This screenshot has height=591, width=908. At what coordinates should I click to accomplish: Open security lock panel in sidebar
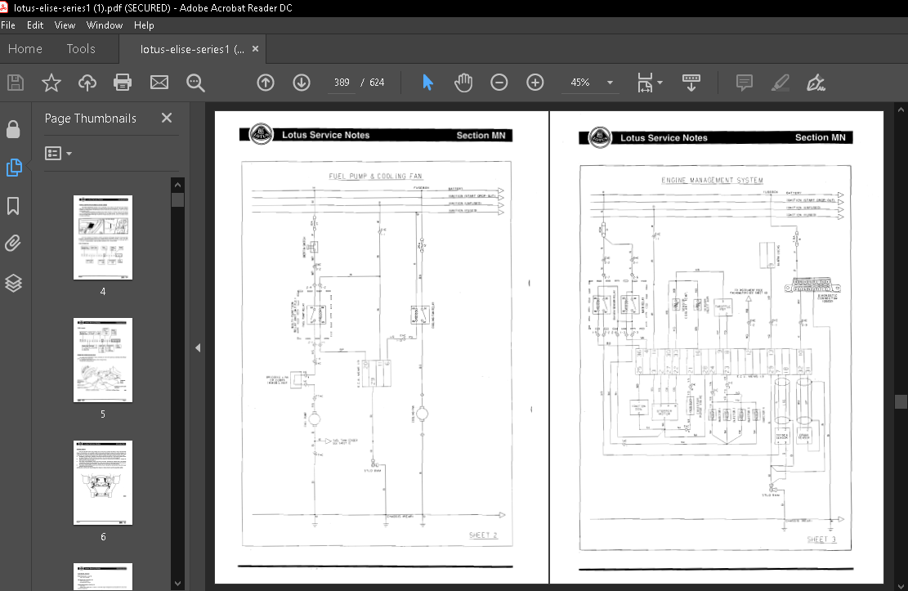[13, 128]
